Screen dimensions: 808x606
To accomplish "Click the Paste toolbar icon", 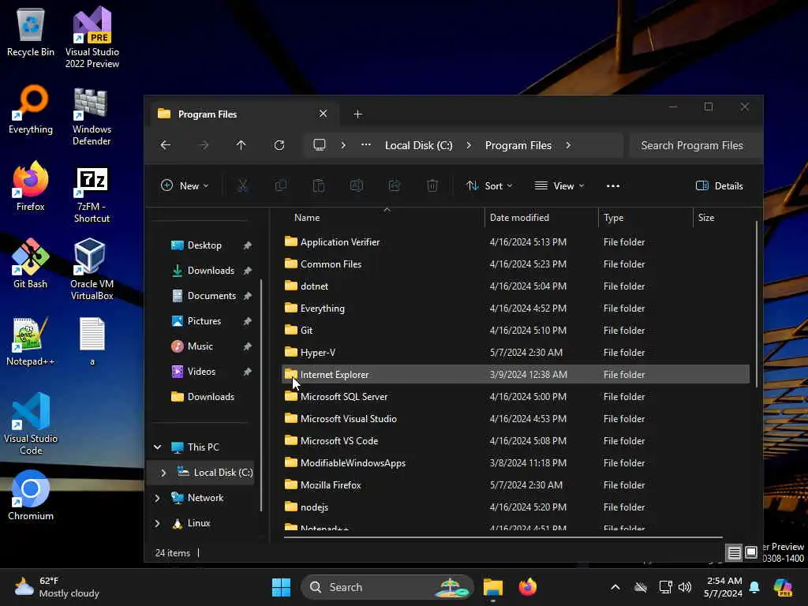I will (x=319, y=185).
